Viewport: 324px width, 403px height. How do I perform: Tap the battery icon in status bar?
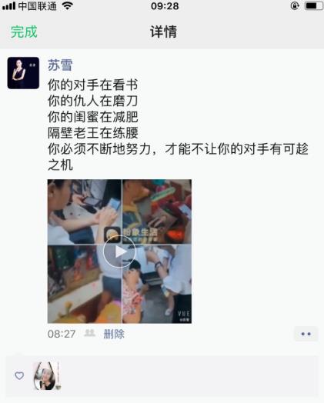[313, 5]
